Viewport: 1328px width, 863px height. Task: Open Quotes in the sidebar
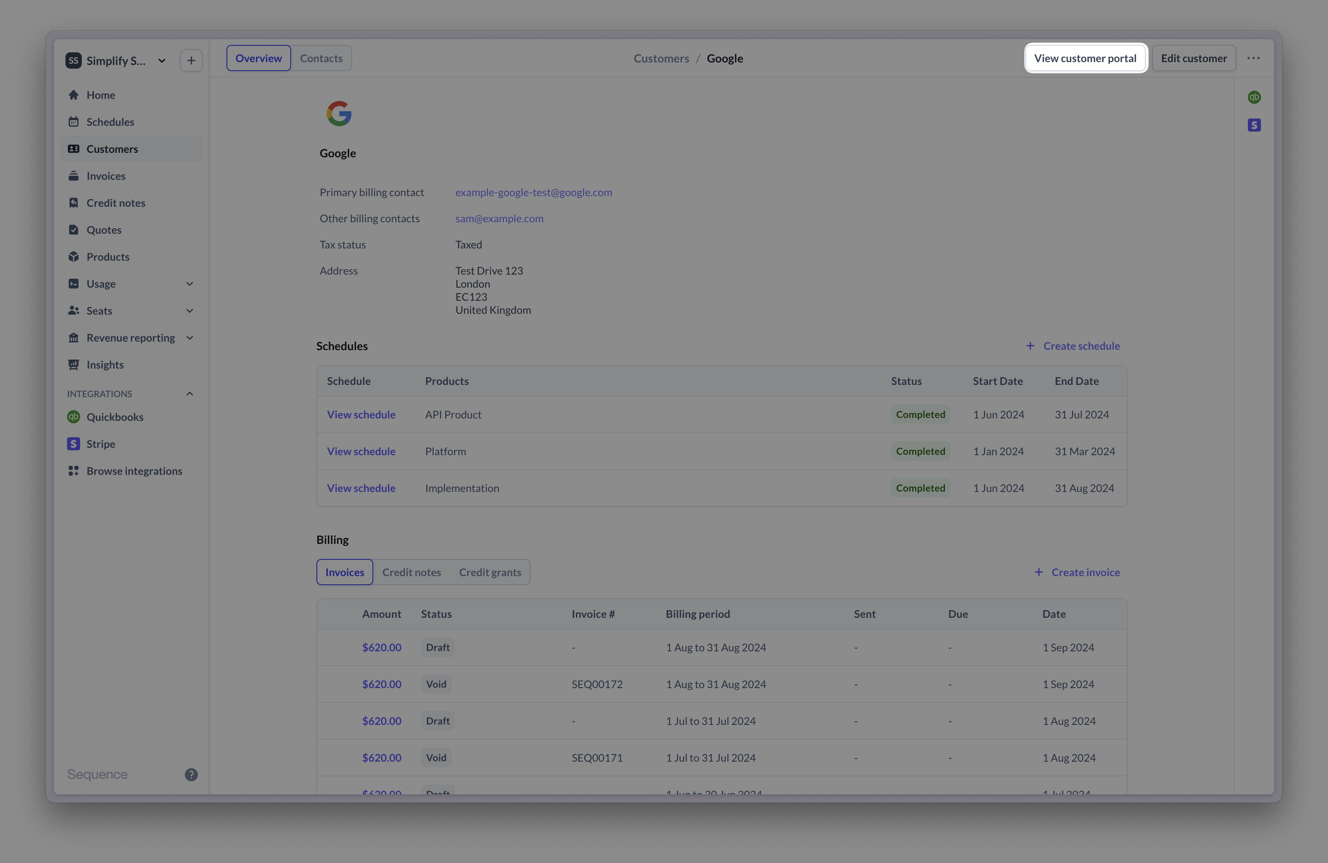[131, 230]
